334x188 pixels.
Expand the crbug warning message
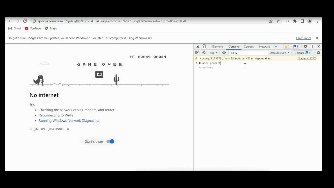click(200, 58)
